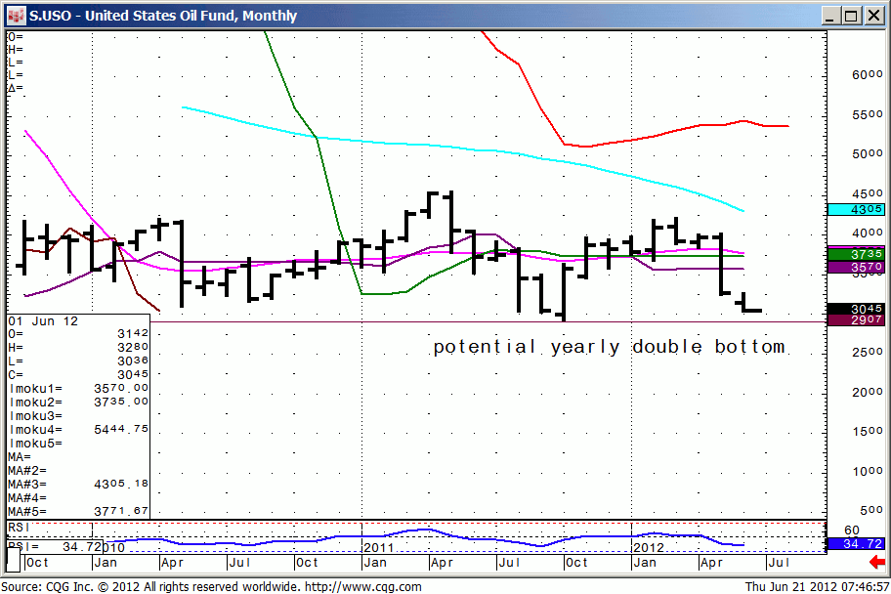Click the potential yearly double bottom annotation
The image size is (891, 594).
[x=611, y=346]
